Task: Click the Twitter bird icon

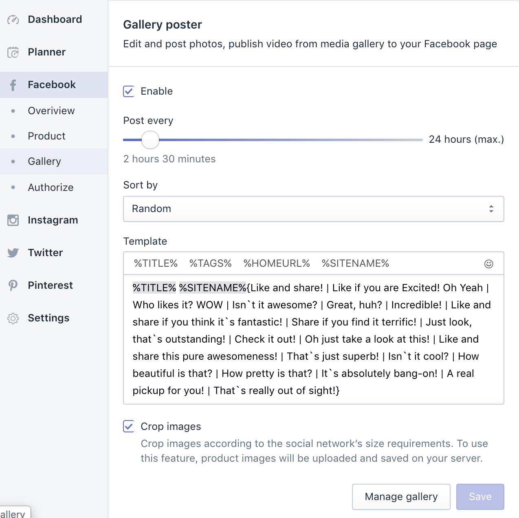Action: click(x=13, y=253)
